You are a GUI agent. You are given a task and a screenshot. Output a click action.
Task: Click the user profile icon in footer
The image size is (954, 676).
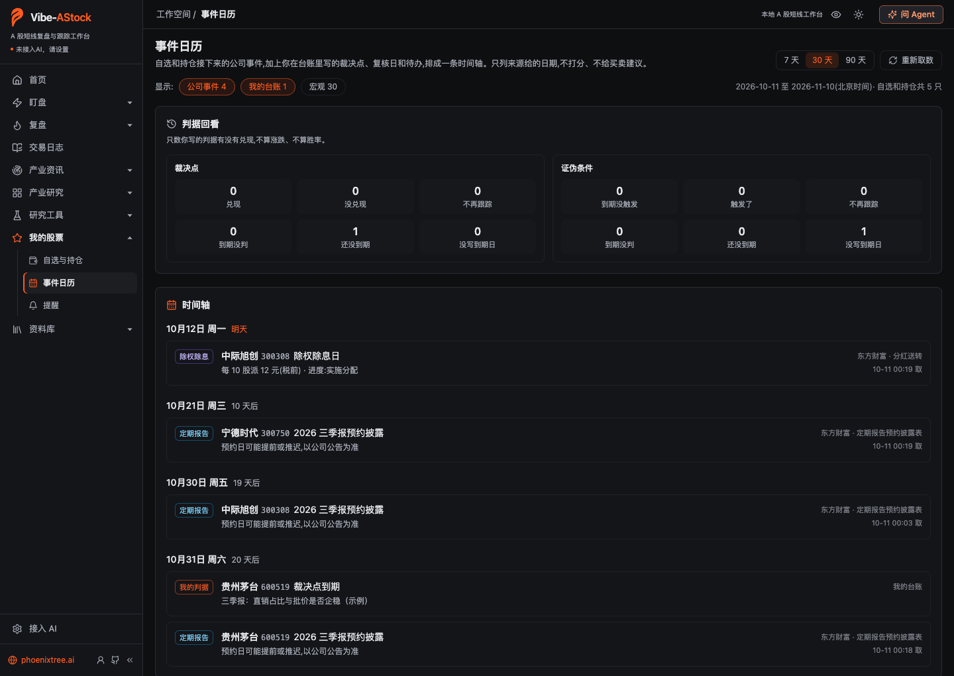point(101,660)
